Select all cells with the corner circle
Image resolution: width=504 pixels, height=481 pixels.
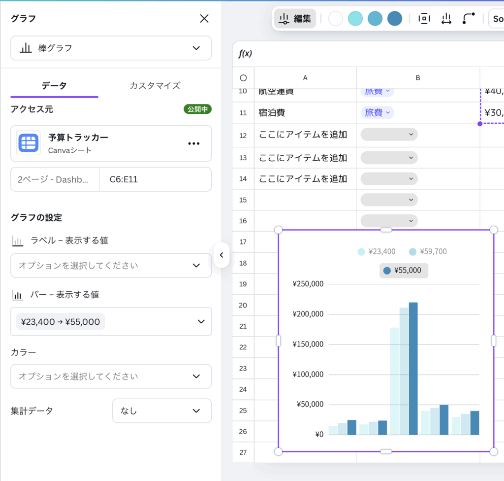(243, 78)
